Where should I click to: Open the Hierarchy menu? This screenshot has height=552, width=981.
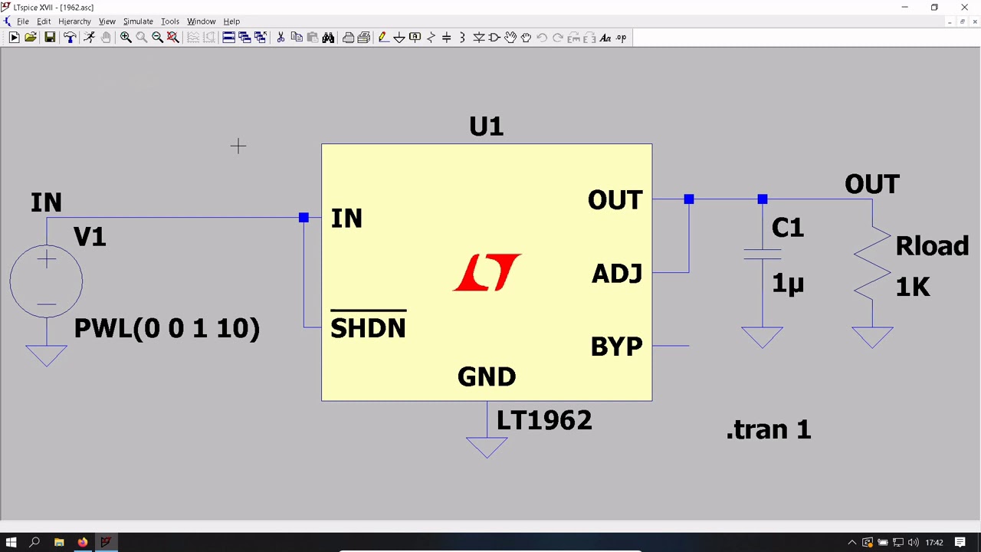[74, 21]
